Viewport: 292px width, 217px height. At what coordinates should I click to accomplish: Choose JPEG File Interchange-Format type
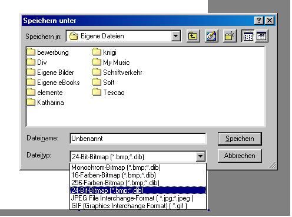point(138,198)
